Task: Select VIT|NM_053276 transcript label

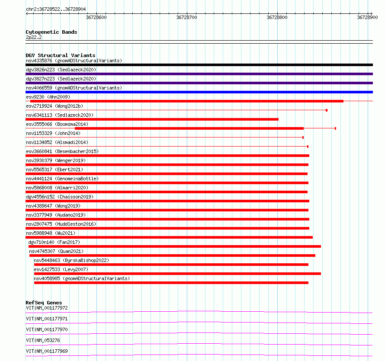Action: tap(43, 340)
